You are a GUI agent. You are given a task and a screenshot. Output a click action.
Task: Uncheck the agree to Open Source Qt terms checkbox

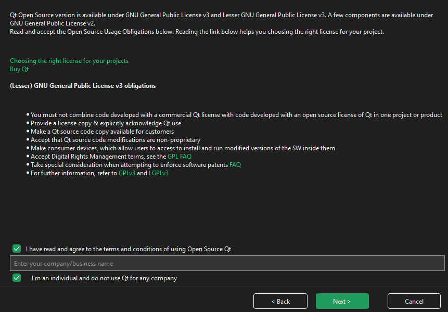click(x=17, y=249)
